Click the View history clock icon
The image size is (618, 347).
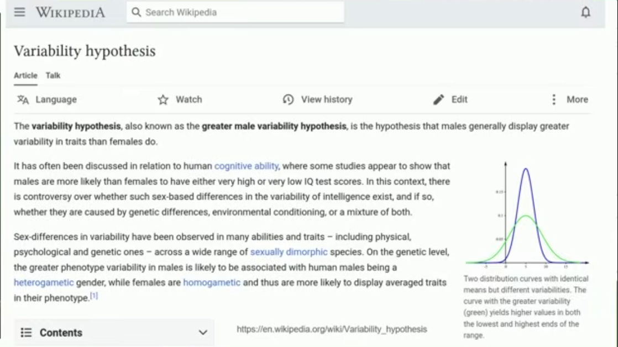[288, 100]
